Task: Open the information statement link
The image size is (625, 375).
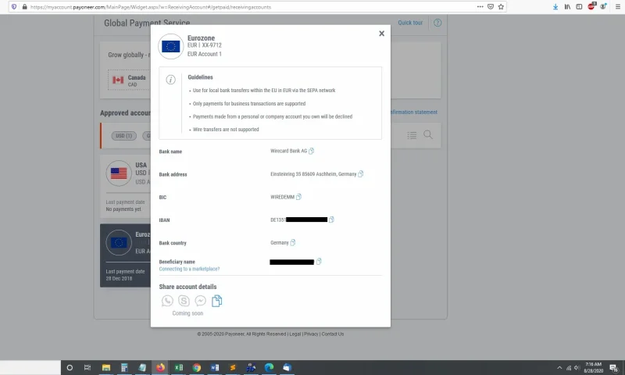Action: tap(414, 112)
